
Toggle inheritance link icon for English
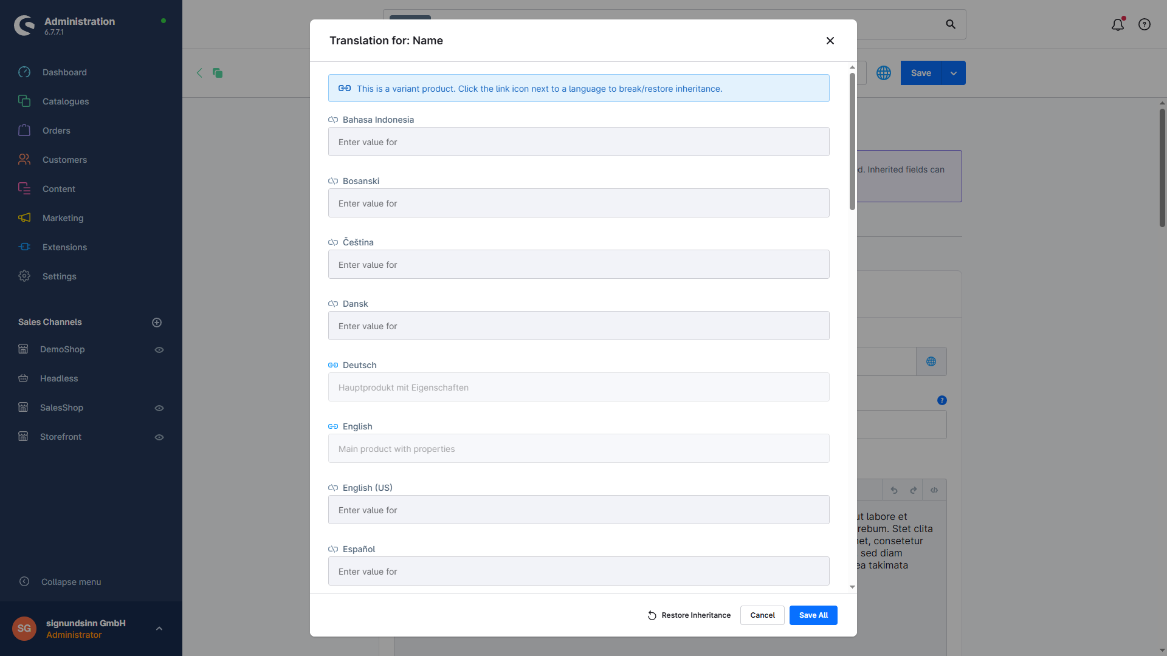point(333,426)
